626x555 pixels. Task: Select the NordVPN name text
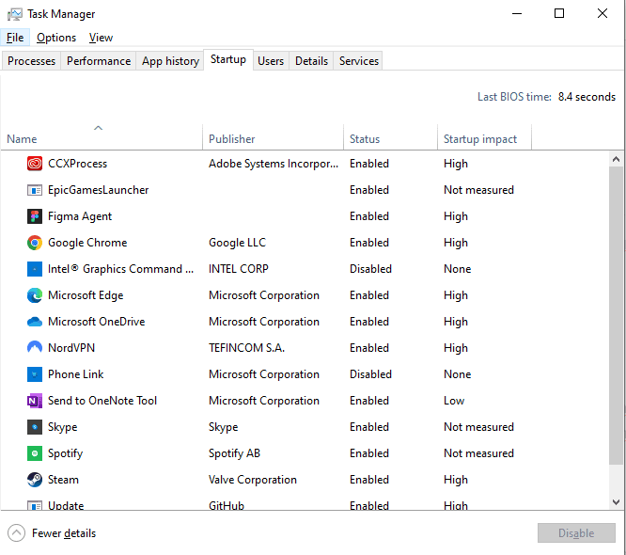pos(71,348)
